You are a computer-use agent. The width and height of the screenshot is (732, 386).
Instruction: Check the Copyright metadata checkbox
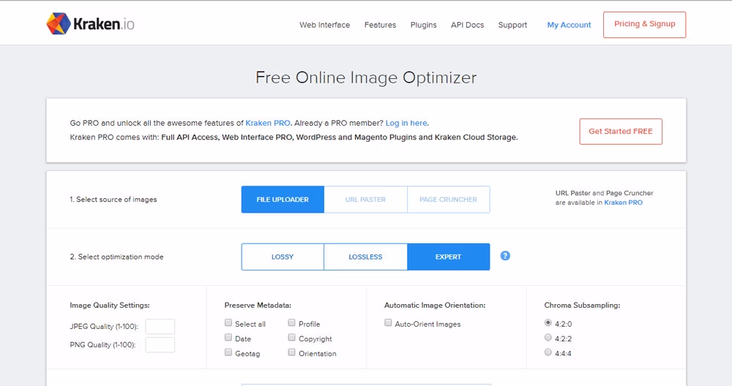[x=292, y=338]
